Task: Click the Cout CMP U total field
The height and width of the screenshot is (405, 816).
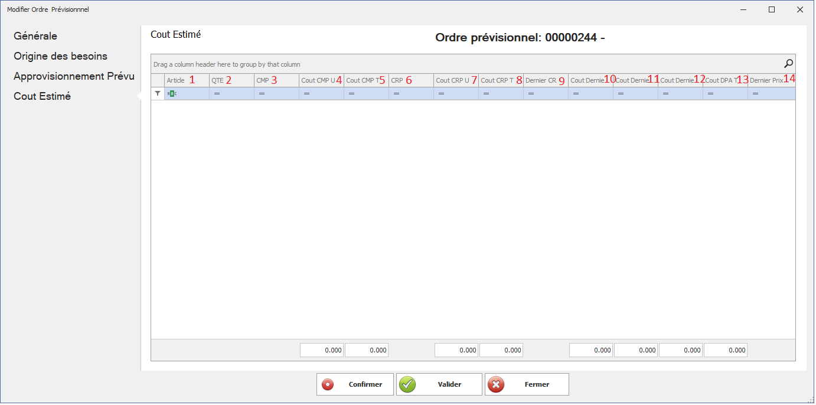Action: [321, 350]
